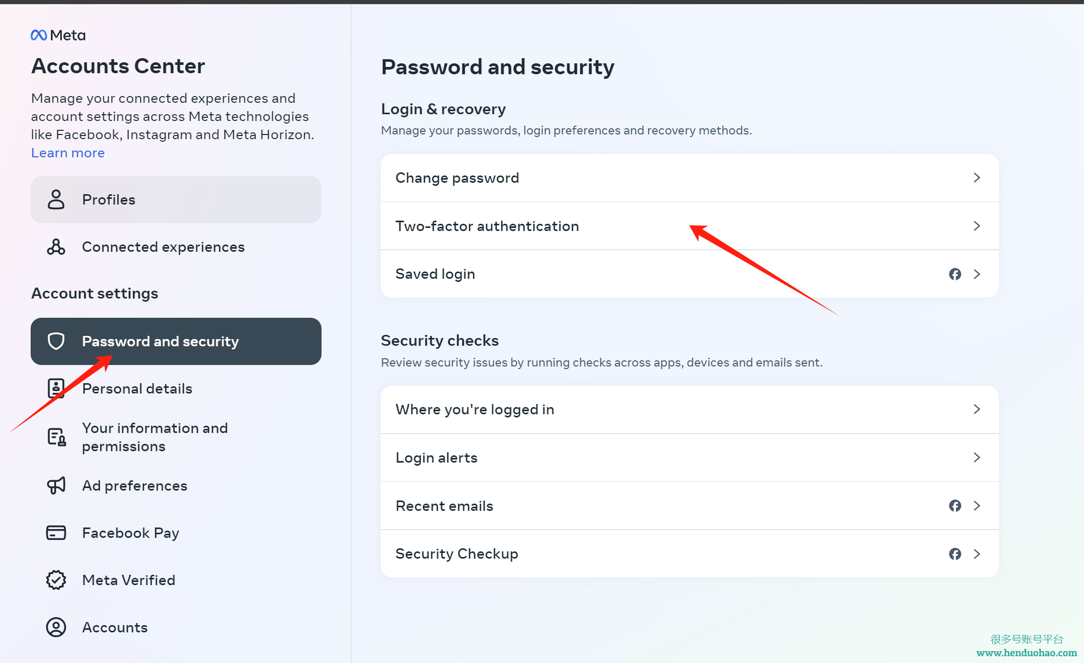Click the Accounts circle person icon
This screenshot has height=663, width=1084.
click(56, 627)
